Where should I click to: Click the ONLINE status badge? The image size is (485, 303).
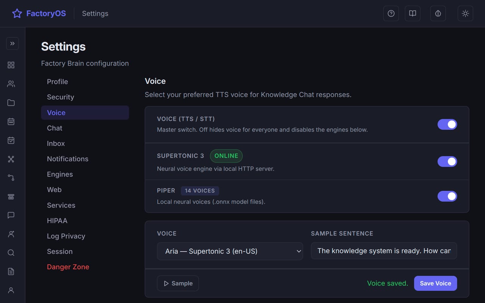tap(226, 156)
